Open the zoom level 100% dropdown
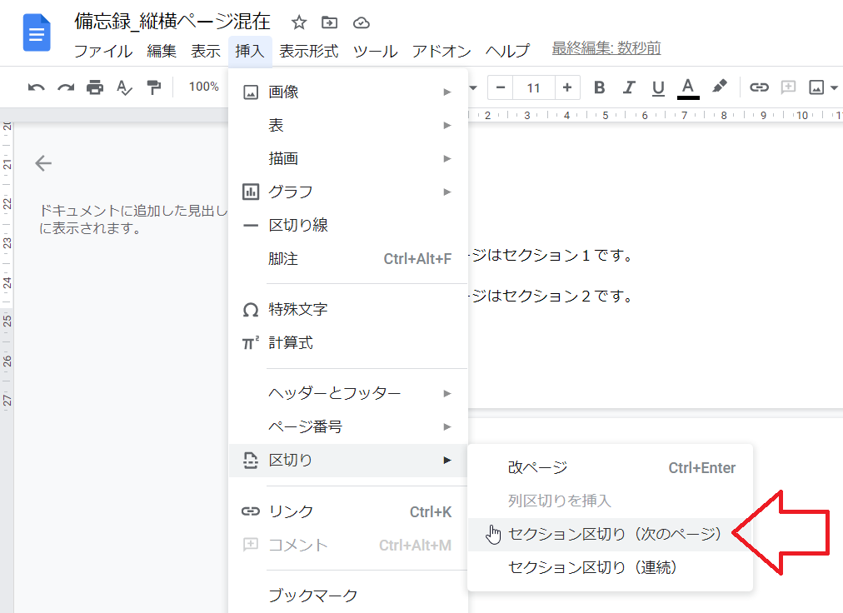The height and width of the screenshot is (613, 843). click(204, 87)
